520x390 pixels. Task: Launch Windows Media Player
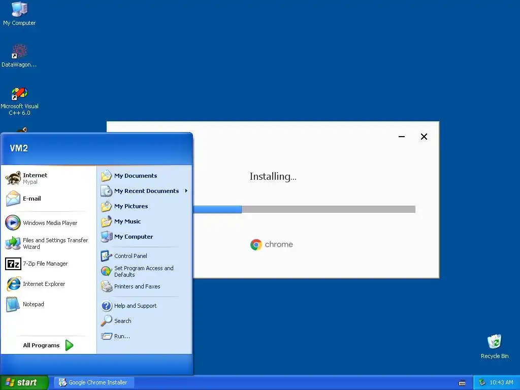48,223
